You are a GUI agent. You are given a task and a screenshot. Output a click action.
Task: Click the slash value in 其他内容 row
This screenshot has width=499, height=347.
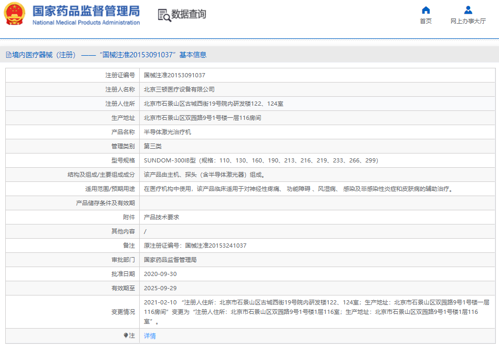click(145, 231)
